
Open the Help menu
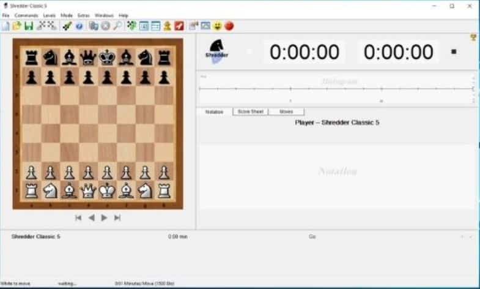tap(124, 15)
